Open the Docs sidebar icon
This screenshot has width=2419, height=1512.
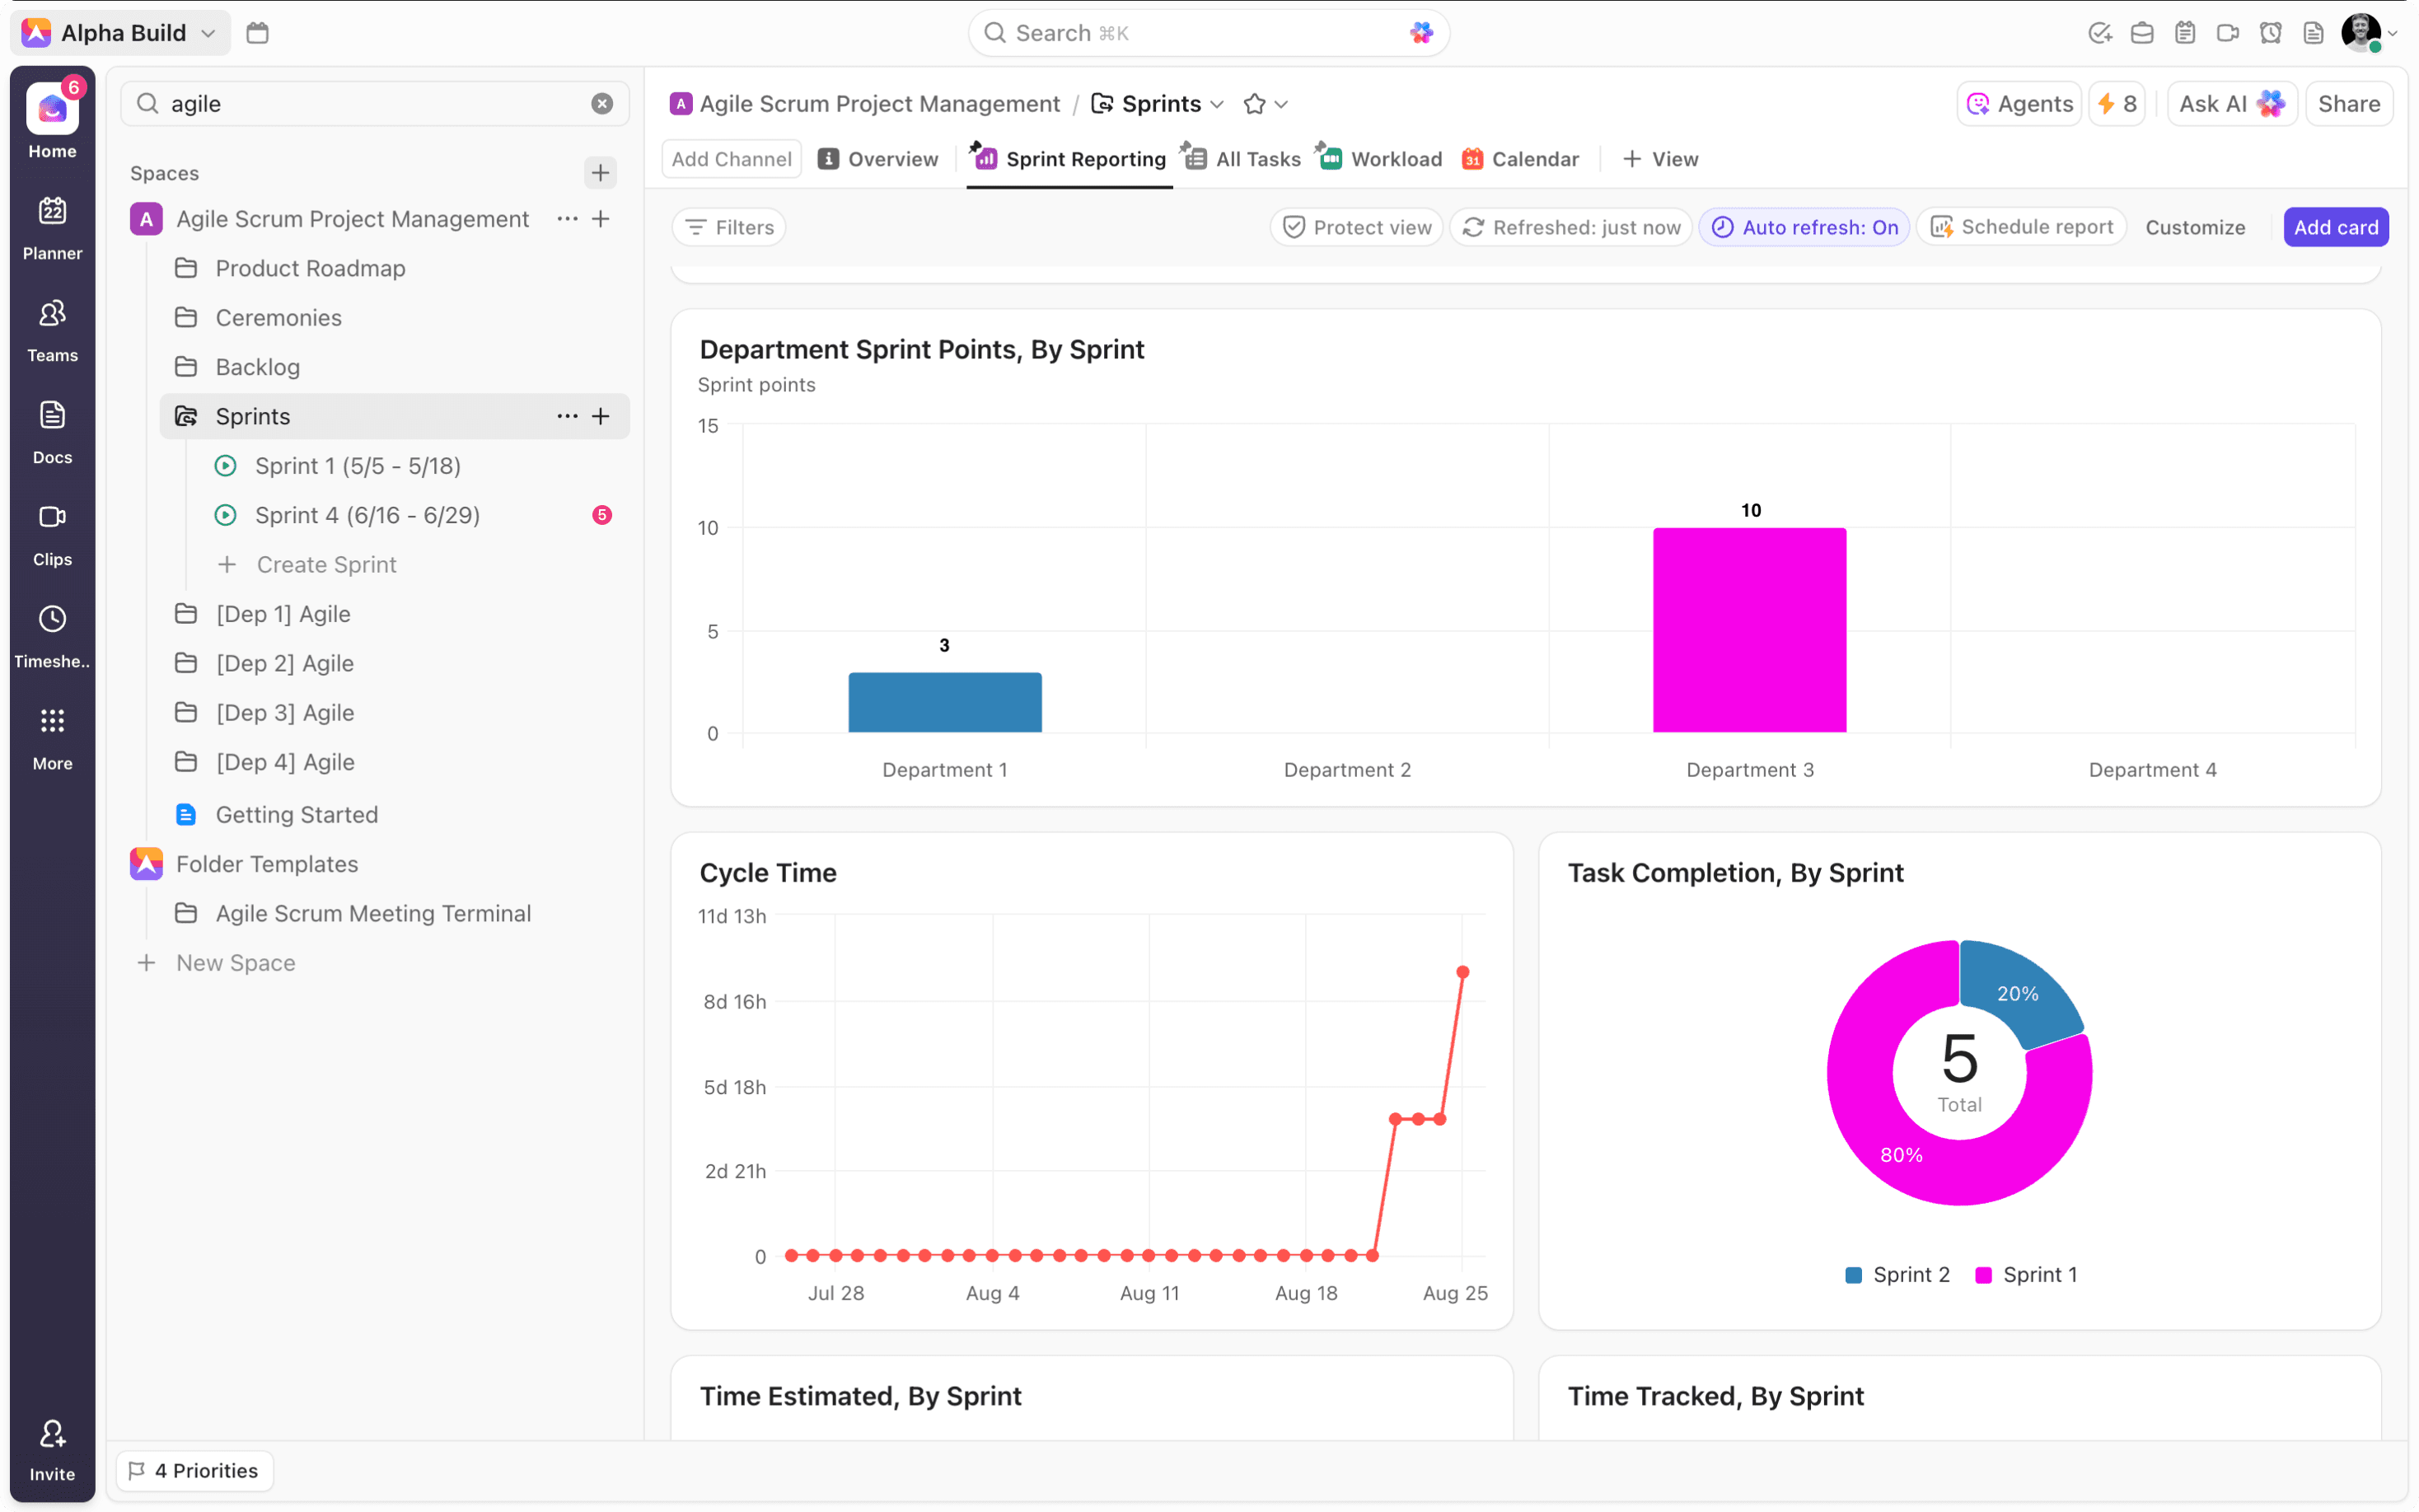click(52, 415)
